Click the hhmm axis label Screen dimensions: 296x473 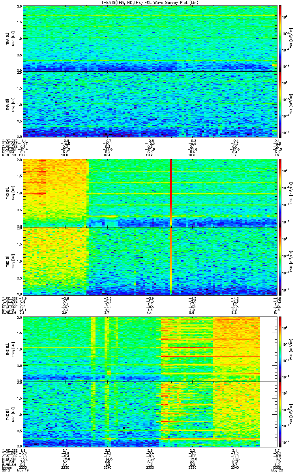[6, 467]
